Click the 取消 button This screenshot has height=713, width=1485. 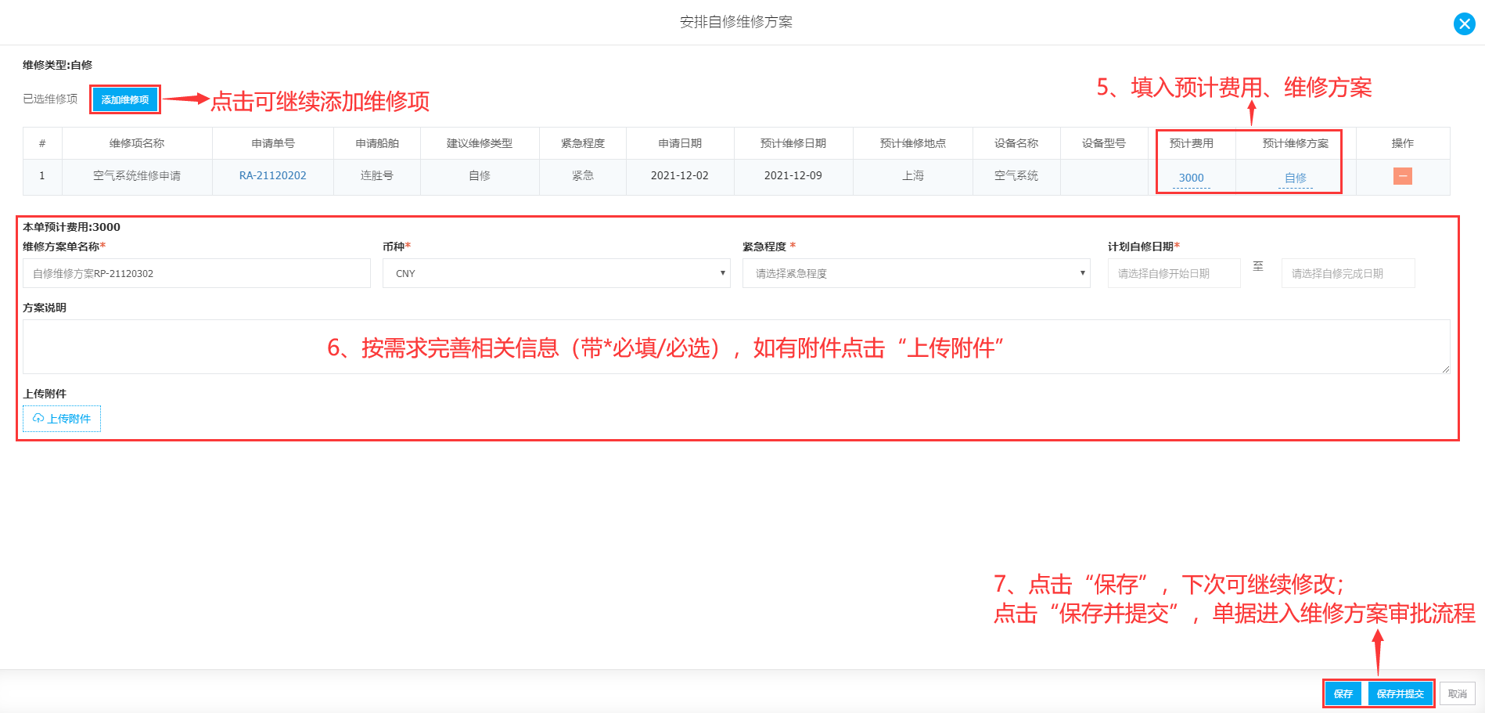1458,693
